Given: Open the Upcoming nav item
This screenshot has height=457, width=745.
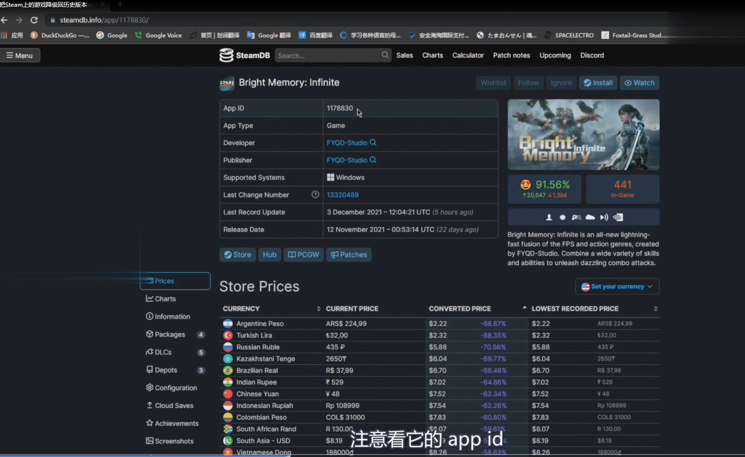Looking at the screenshot, I should pyautogui.click(x=555, y=55).
